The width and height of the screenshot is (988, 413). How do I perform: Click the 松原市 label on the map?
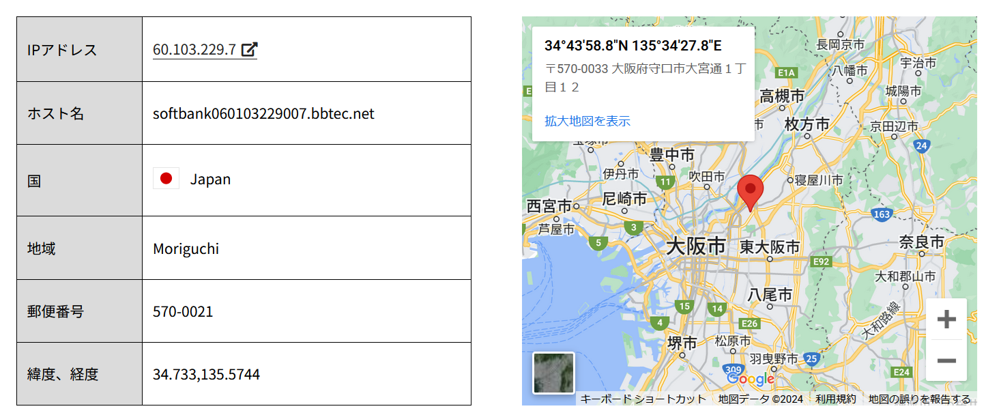pyautogui.click(x=733, y=340)
